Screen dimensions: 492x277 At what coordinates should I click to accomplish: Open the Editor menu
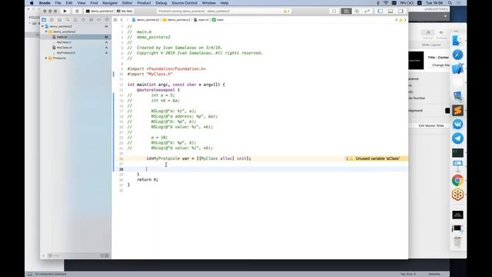pos(127,3)
